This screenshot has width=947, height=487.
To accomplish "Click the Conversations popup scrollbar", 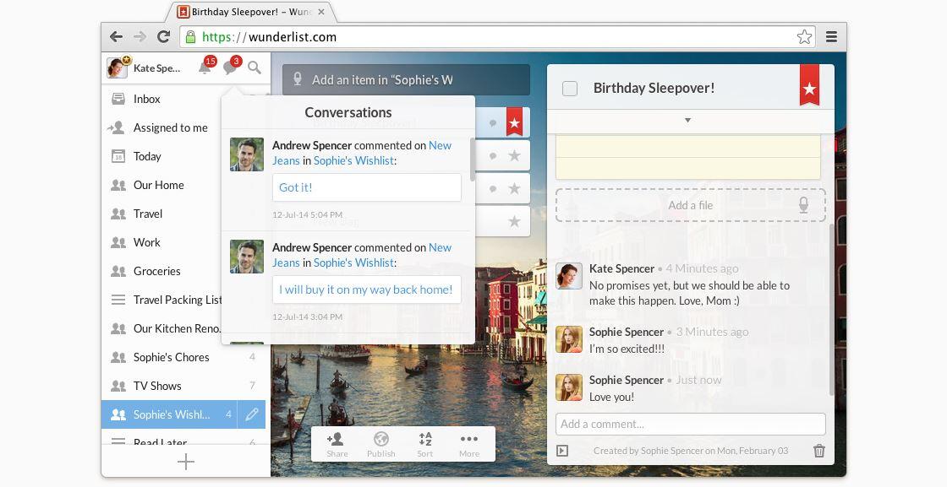I will (472, 158).
